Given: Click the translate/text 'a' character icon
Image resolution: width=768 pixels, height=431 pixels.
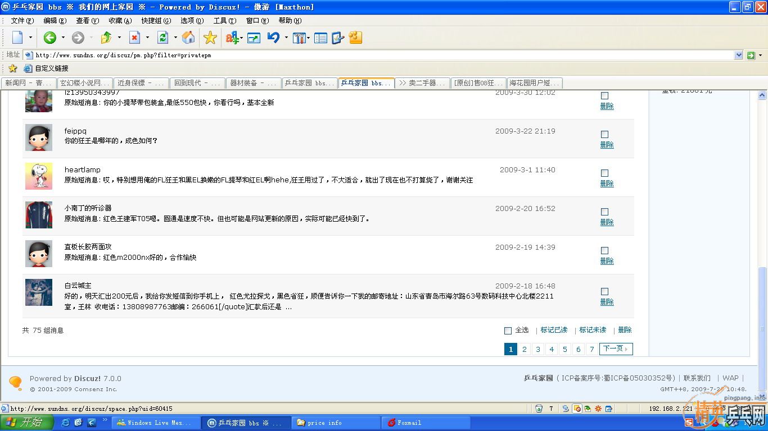Looking at the screenshot, I should coord(232,38).
